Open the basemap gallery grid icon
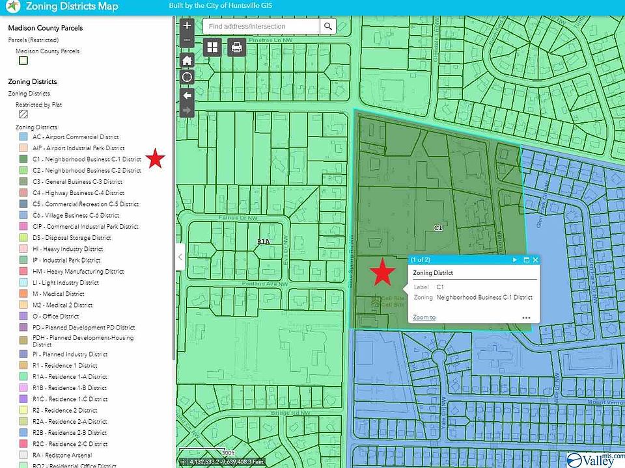625x468 pixels. tap(213, 47)
